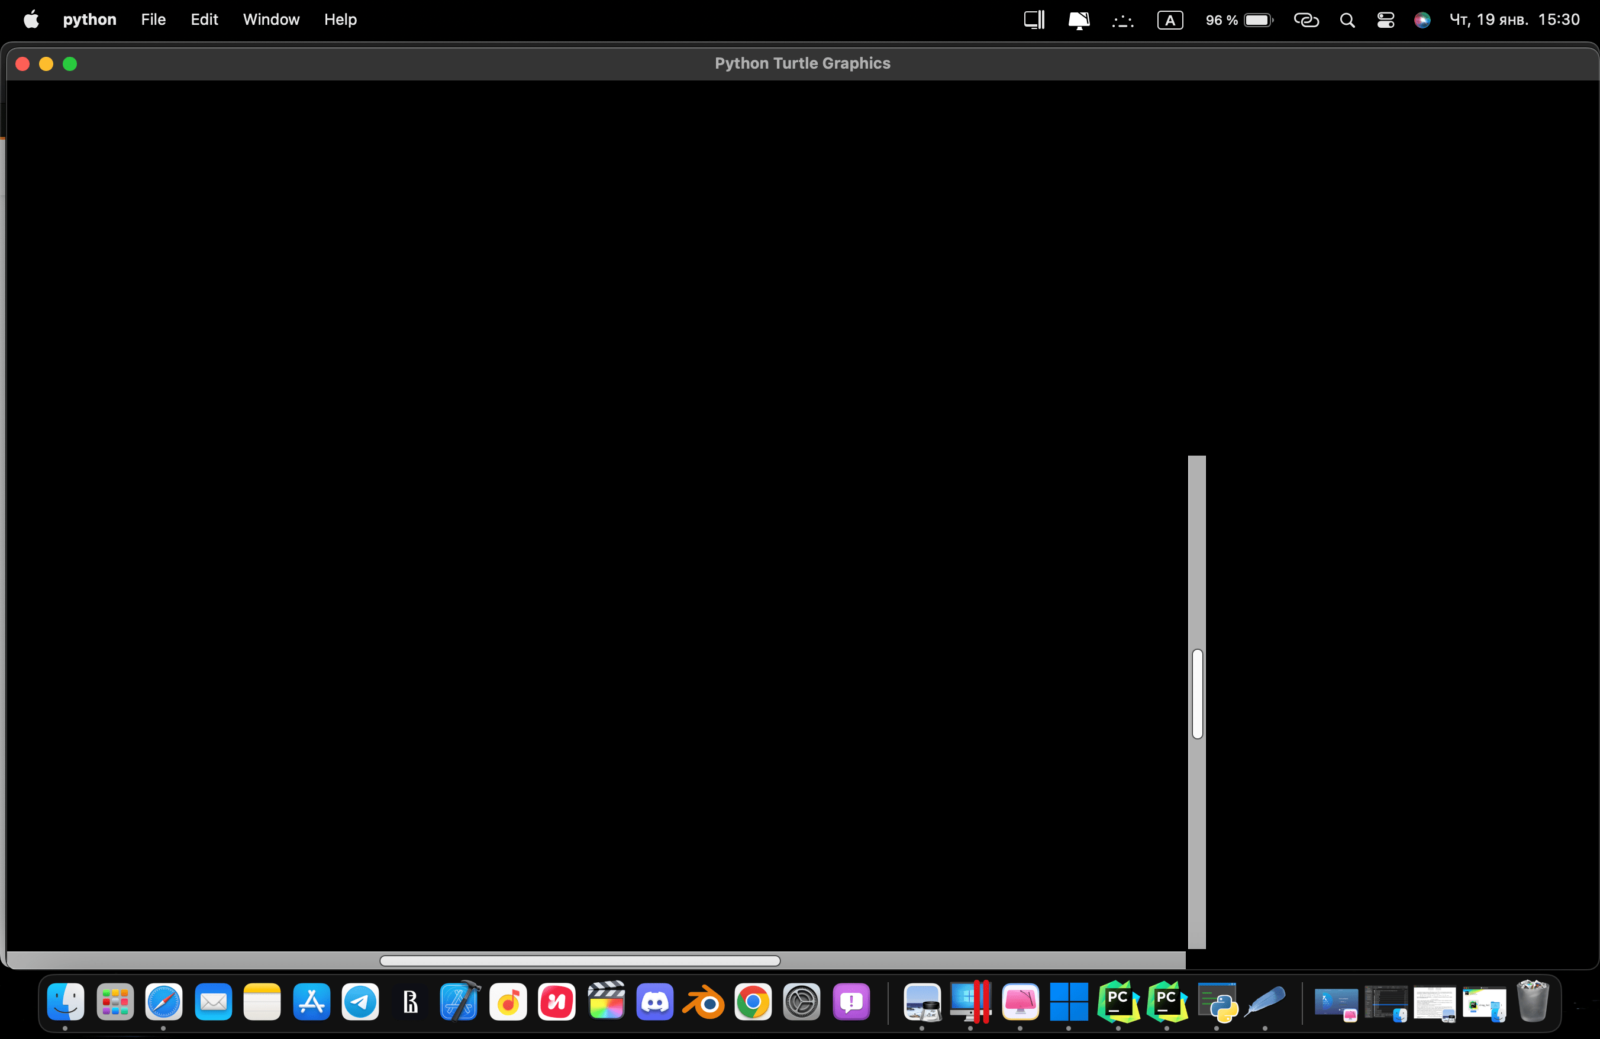Screen dimensions: 1600x1039
Task: Open the Mail app icon
Action: (213, 1002)
